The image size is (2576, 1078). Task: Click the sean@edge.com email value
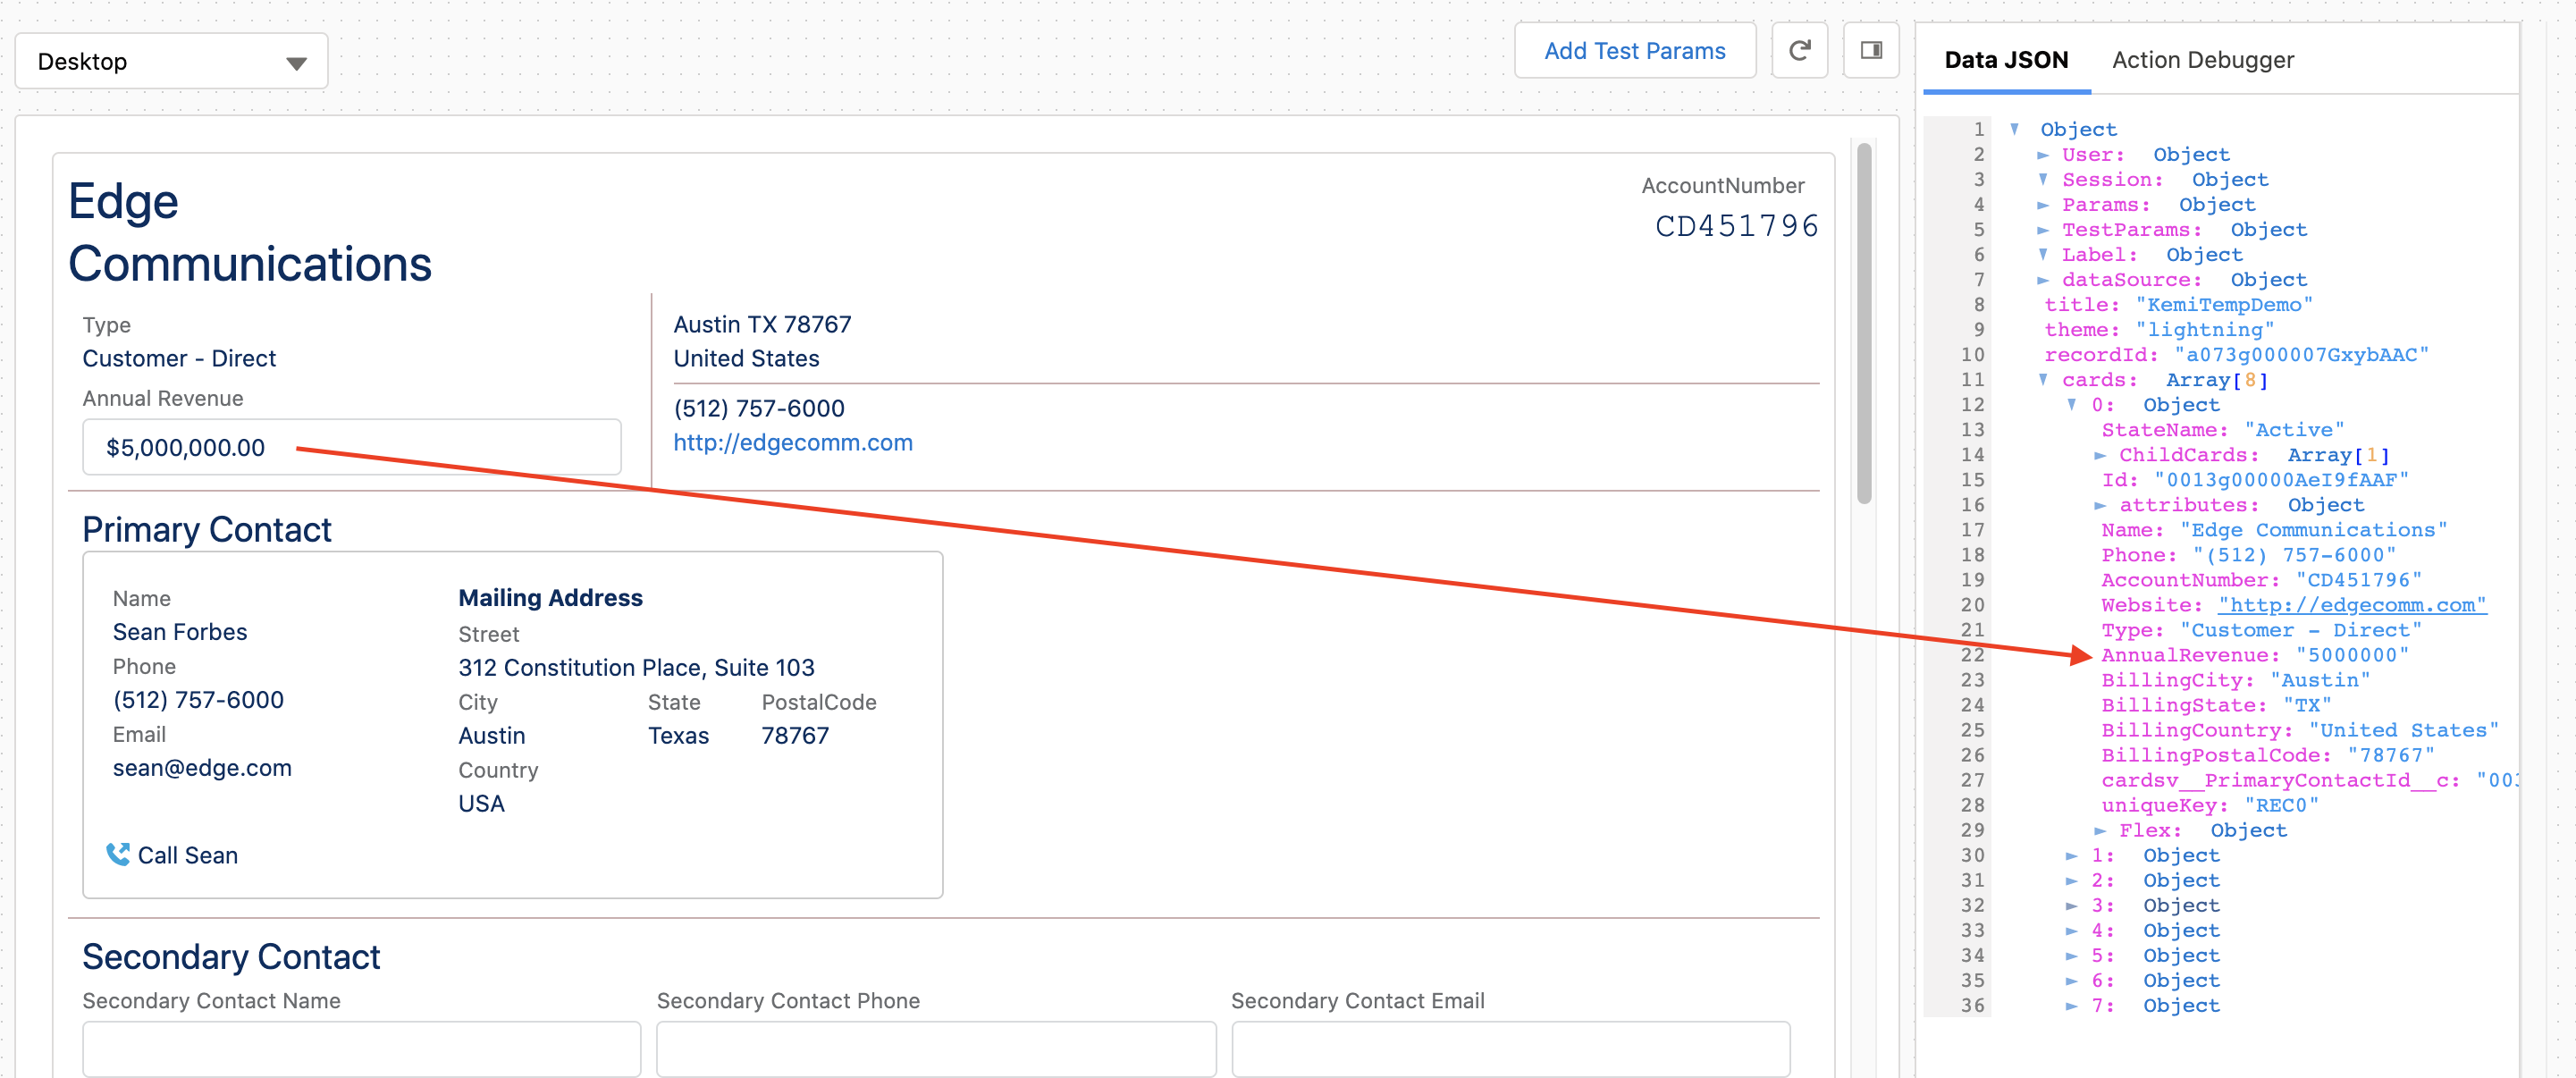click(x=202, y=768)
